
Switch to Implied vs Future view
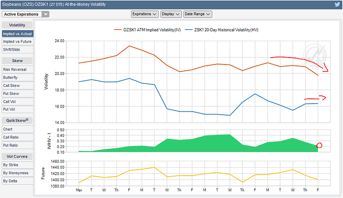[x=17, y=42]
